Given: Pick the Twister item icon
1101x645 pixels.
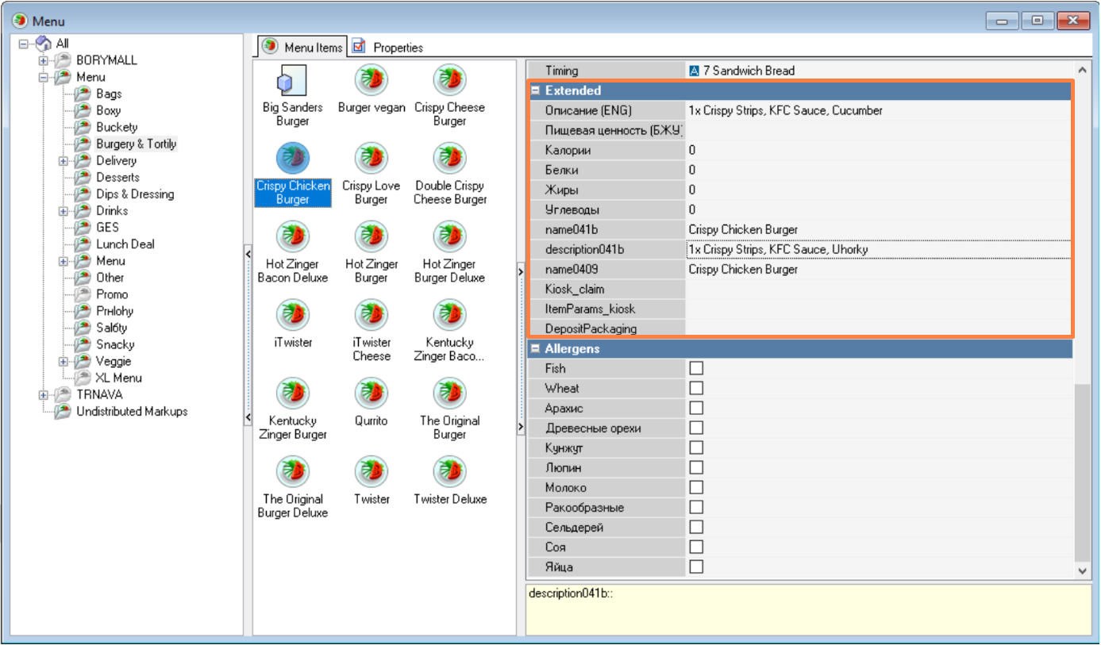Looking at the screenshot, I should point(371,471).
